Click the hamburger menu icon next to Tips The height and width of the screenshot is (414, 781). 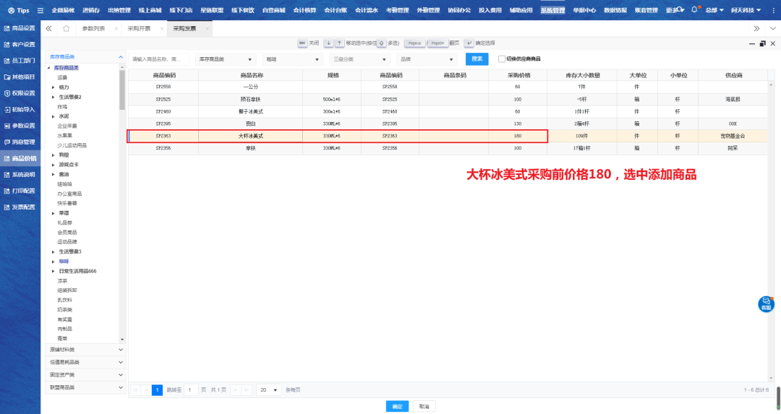(x=40, y=11)
